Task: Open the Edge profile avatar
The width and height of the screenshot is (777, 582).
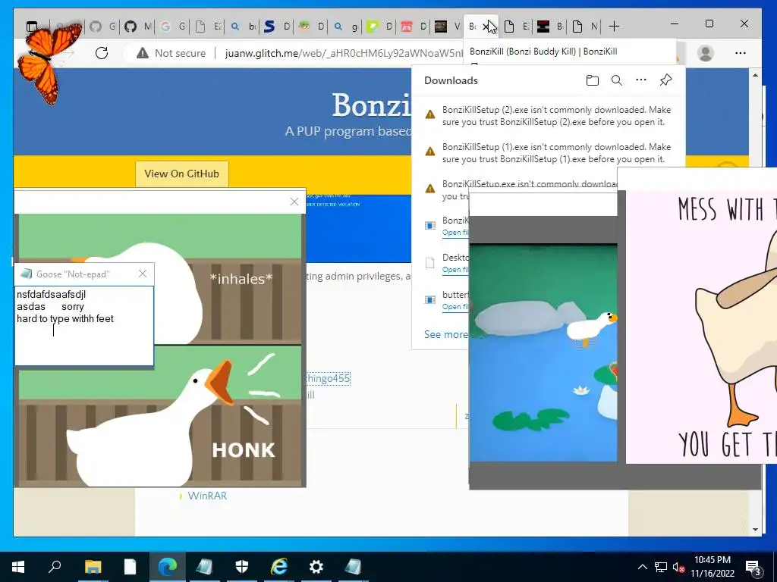Action: pos(706,53)
